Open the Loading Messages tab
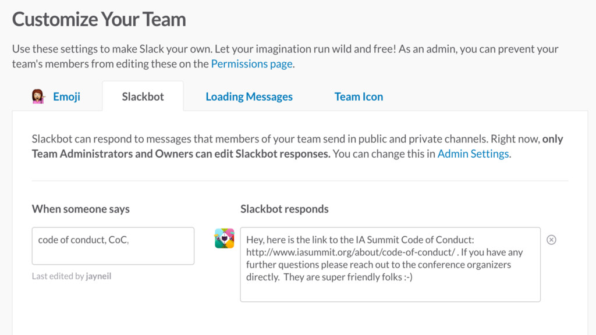Screen dimensions: 596x335 coord(249,97)
